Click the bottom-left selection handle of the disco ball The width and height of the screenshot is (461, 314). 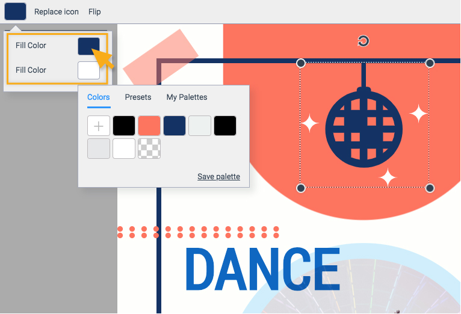[x=300, y=188]
